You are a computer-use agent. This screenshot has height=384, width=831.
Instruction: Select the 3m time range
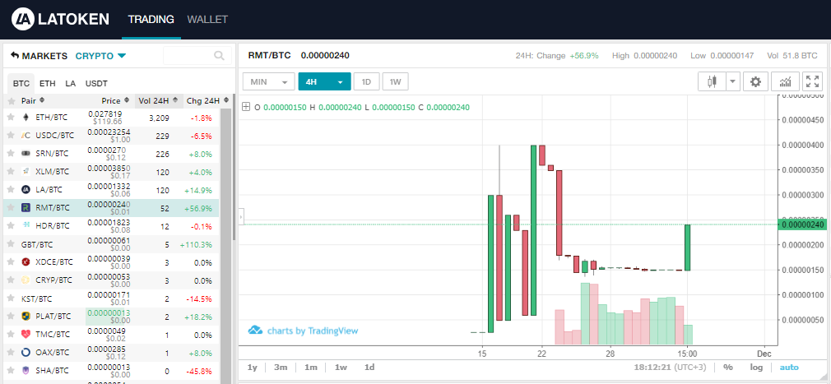click(x=281, y=368)
